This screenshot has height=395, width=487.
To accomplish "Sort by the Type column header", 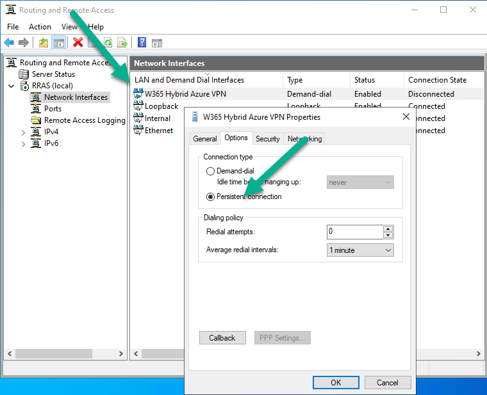I will click(x=317, y=80).
